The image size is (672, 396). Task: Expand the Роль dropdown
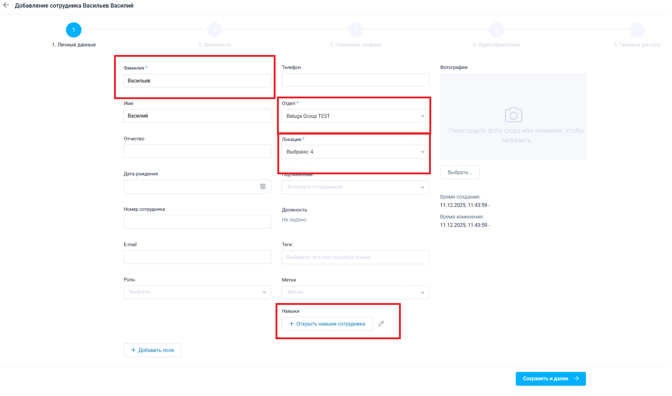[x=197, y=292]
